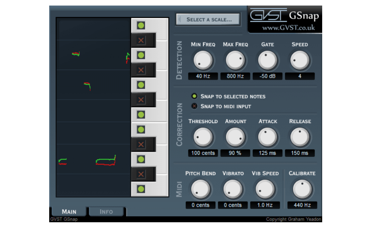Click the Attack knob
Image resolution: width=369 pixels, height=229 pixels.
(267, 137)
